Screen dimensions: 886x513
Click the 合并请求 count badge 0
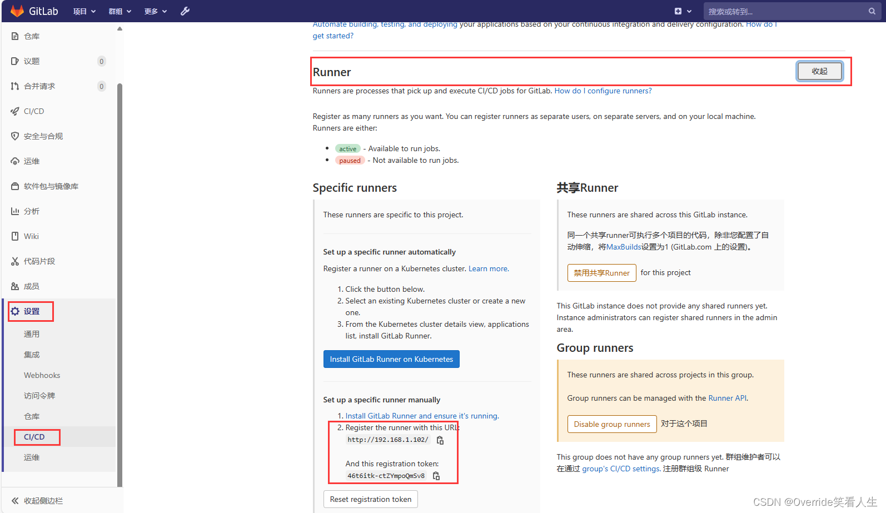coord(101,86)
